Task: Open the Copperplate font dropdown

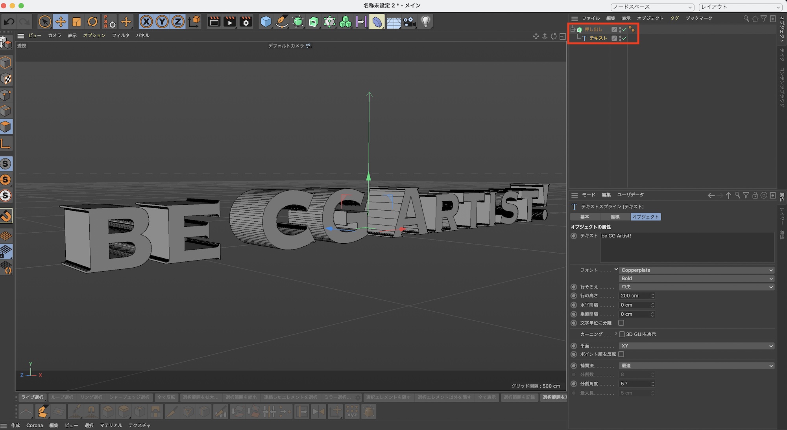Action: click(x=696, y=270)
